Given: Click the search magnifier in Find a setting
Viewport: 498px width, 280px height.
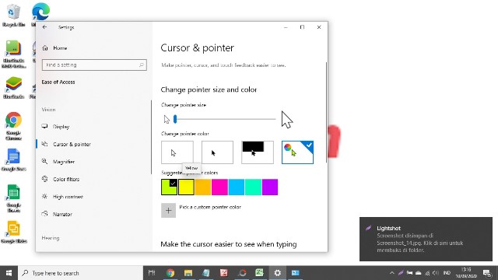Looking at the screenshot, I should (142, 65).
